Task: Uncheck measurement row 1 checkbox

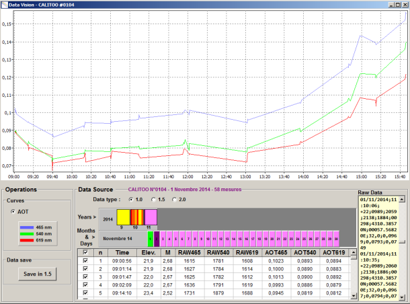Action: coord(84,260)
